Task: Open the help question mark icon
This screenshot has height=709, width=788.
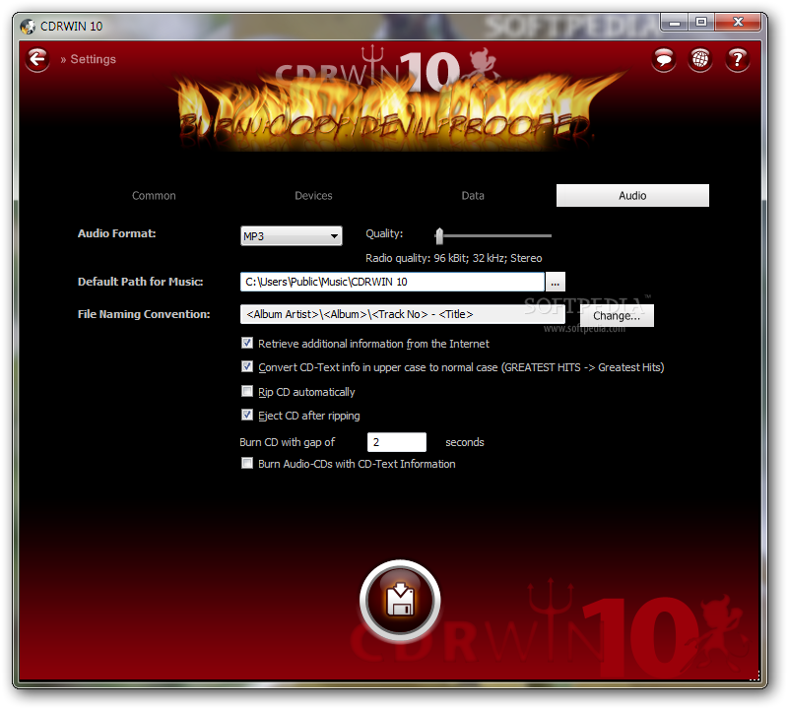Action: (737, 60)
